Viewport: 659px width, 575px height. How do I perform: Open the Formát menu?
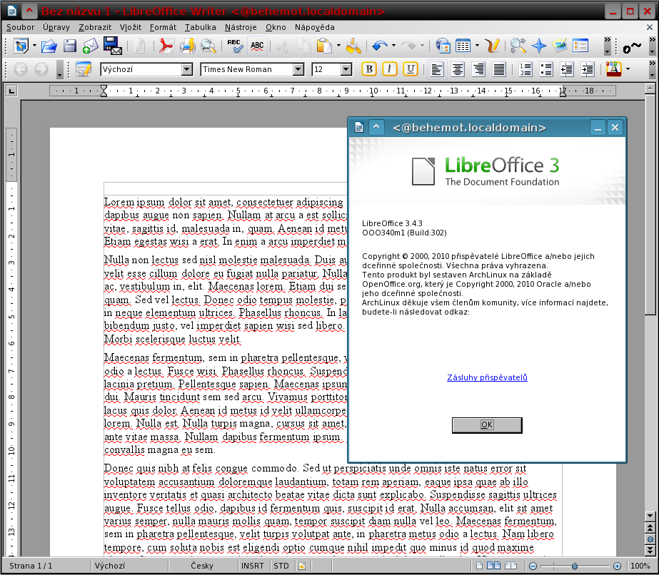(x=163, y=27)
